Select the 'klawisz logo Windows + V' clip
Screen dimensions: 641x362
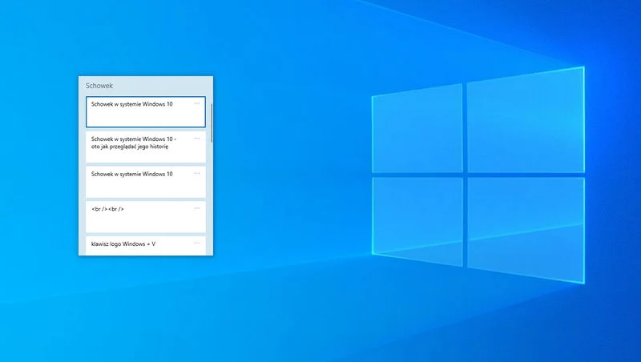click(146, 246)
